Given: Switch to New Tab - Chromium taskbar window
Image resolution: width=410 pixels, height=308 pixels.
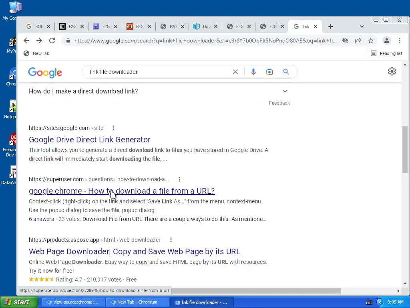Looking at the screenshot, I should [138, 302].
